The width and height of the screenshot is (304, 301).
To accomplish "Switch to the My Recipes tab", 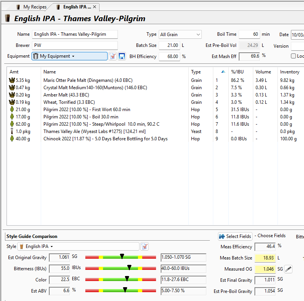I will [x=32, y=7].
